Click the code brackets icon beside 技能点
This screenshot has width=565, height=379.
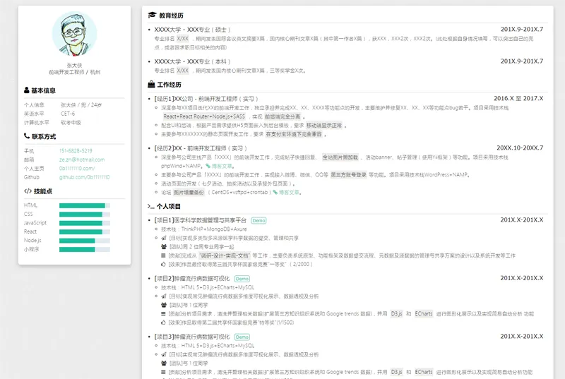28,191
